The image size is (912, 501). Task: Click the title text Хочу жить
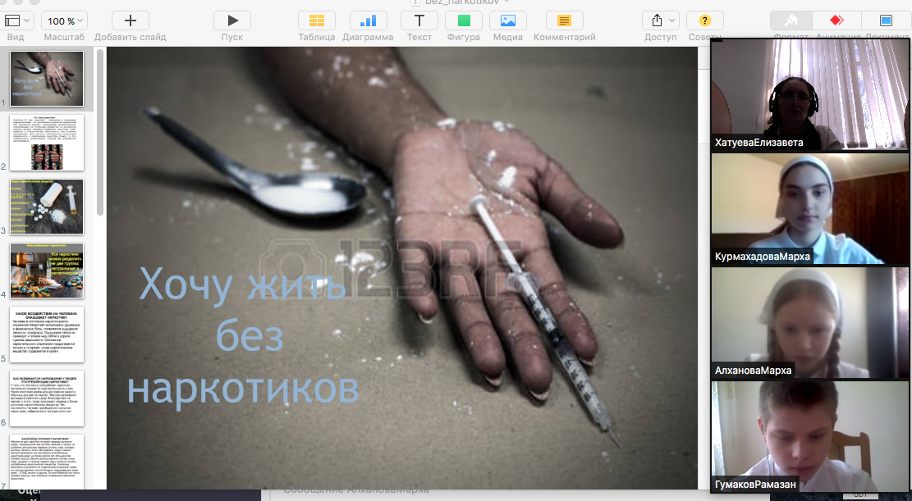[242, 285]
